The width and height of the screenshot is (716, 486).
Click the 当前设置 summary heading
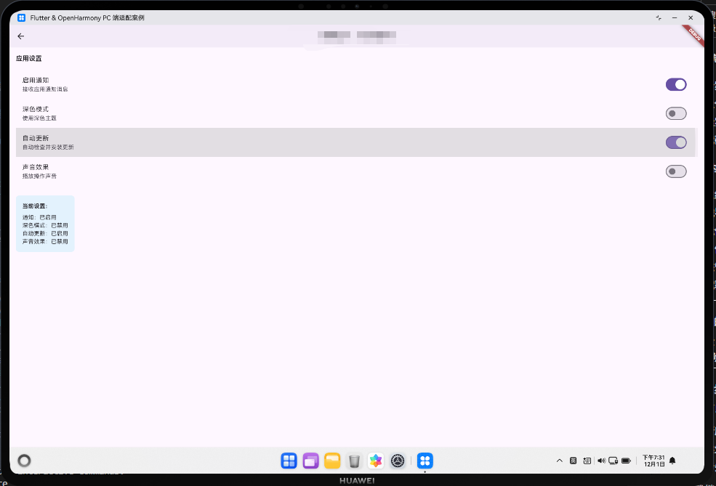[x=35, y=206]
